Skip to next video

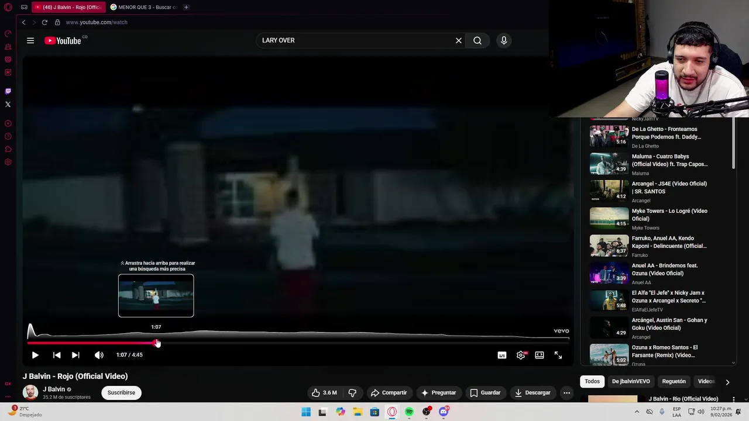click(75, 355)
